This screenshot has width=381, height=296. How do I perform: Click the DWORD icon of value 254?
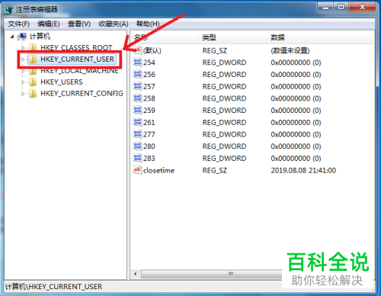pyautogui.click(x=137, y=63)
